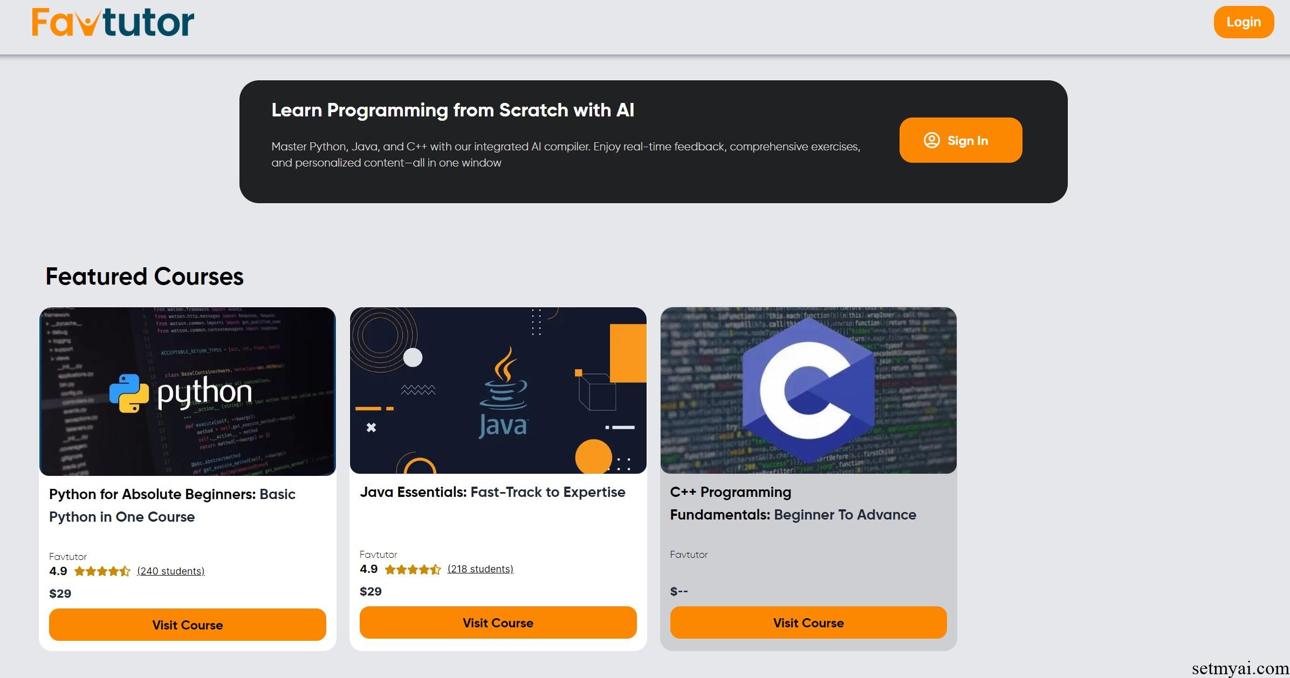Click the star rating on the Python course
The width and height of the screenshot is (1290, 678).
[x=102, y=571]
